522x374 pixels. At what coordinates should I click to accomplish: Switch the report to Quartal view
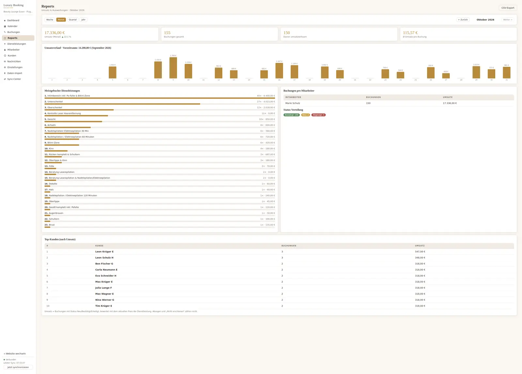[x=73, y=20]
